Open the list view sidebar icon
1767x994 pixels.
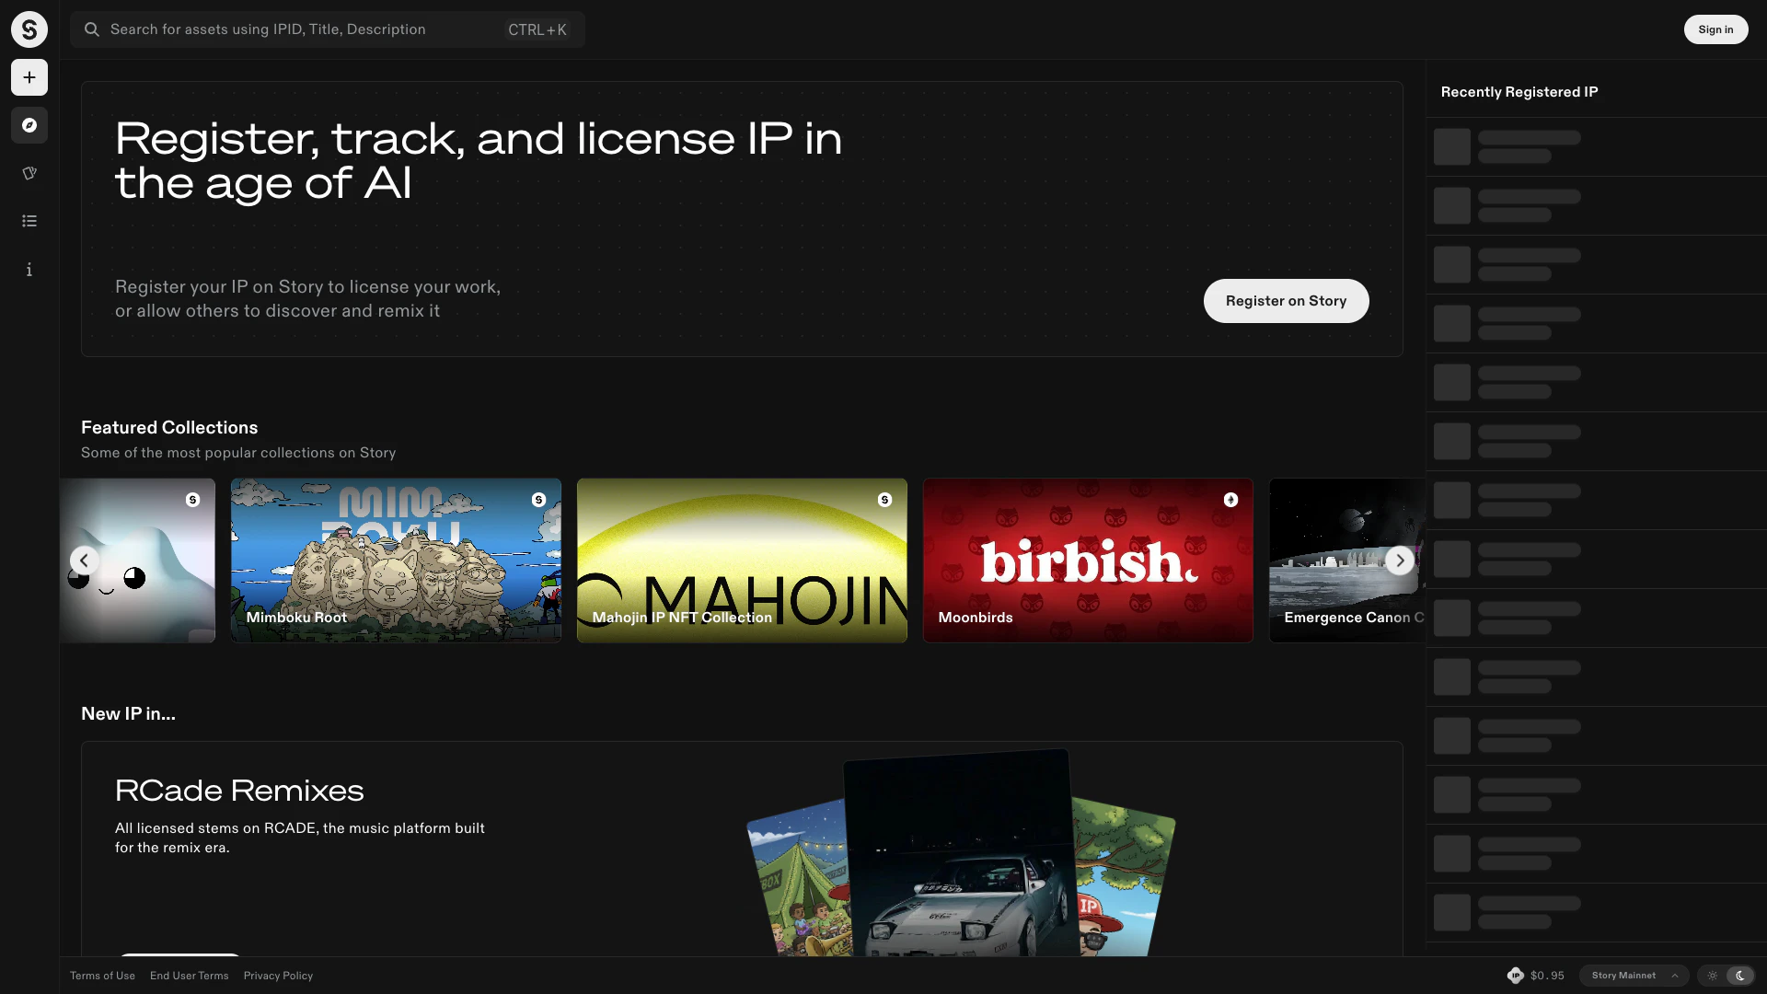point(29,221)
